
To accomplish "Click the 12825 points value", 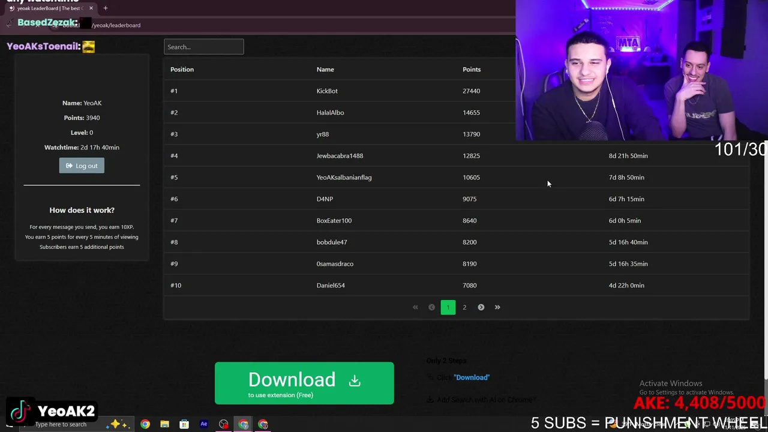I will pos(471,156).
